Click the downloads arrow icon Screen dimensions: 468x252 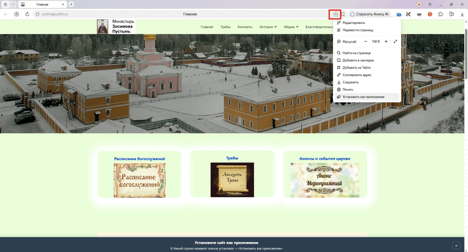pos(462,14)
